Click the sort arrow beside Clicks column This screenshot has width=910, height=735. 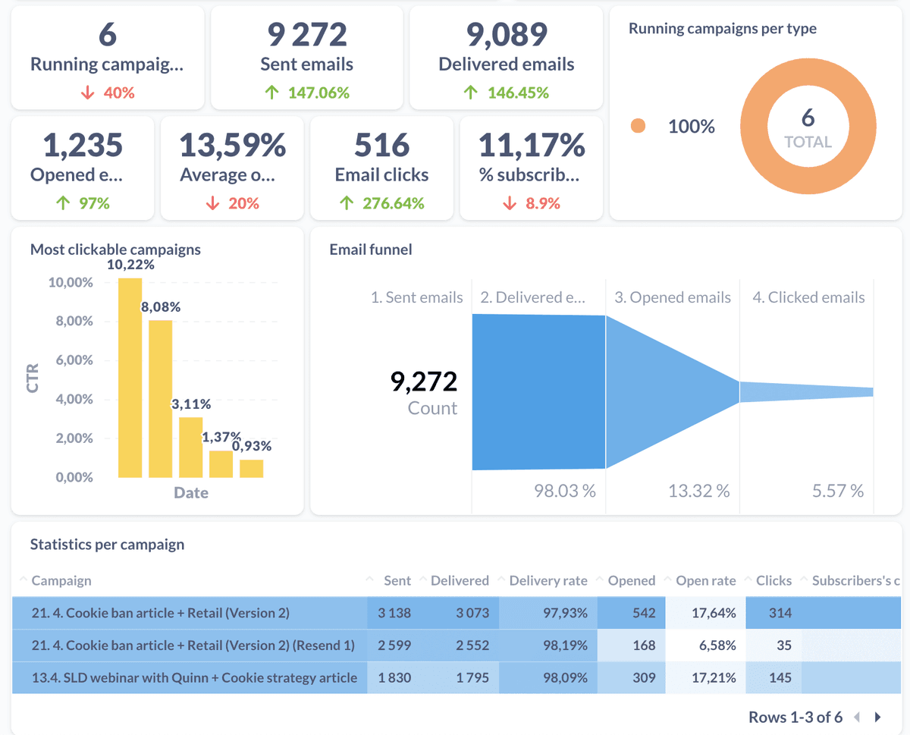tap(747, 580)
